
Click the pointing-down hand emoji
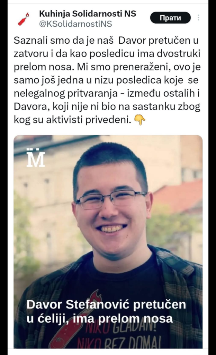pos(140,120)
